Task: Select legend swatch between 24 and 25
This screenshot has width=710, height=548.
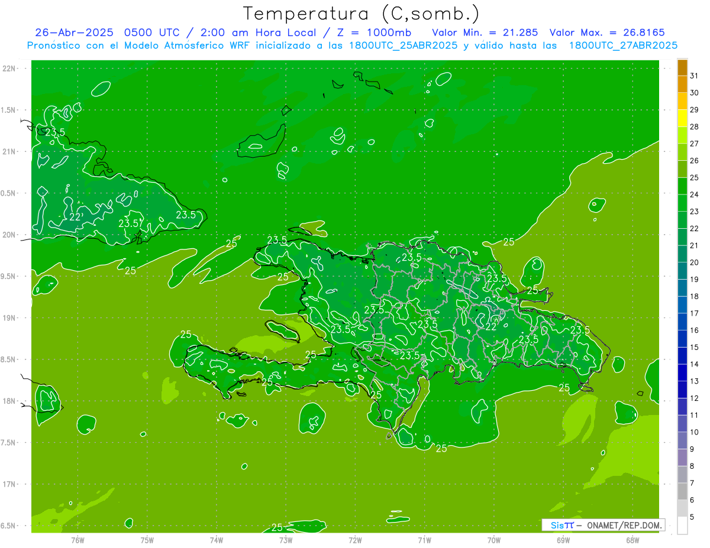Action: pos(682,186)
